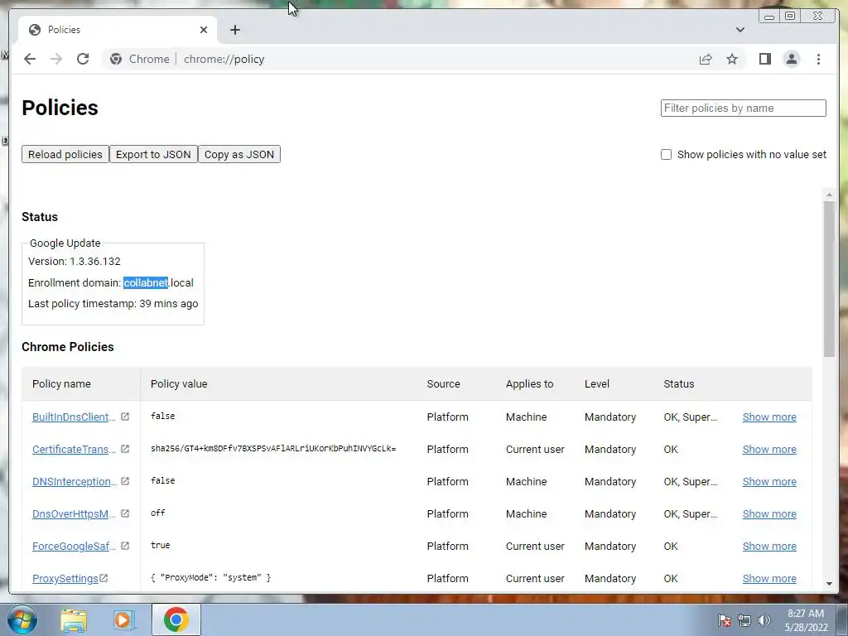This screenshot has height=636, width=848.
Task: Click Last policy timestamp text
Action: click(113, 304)
